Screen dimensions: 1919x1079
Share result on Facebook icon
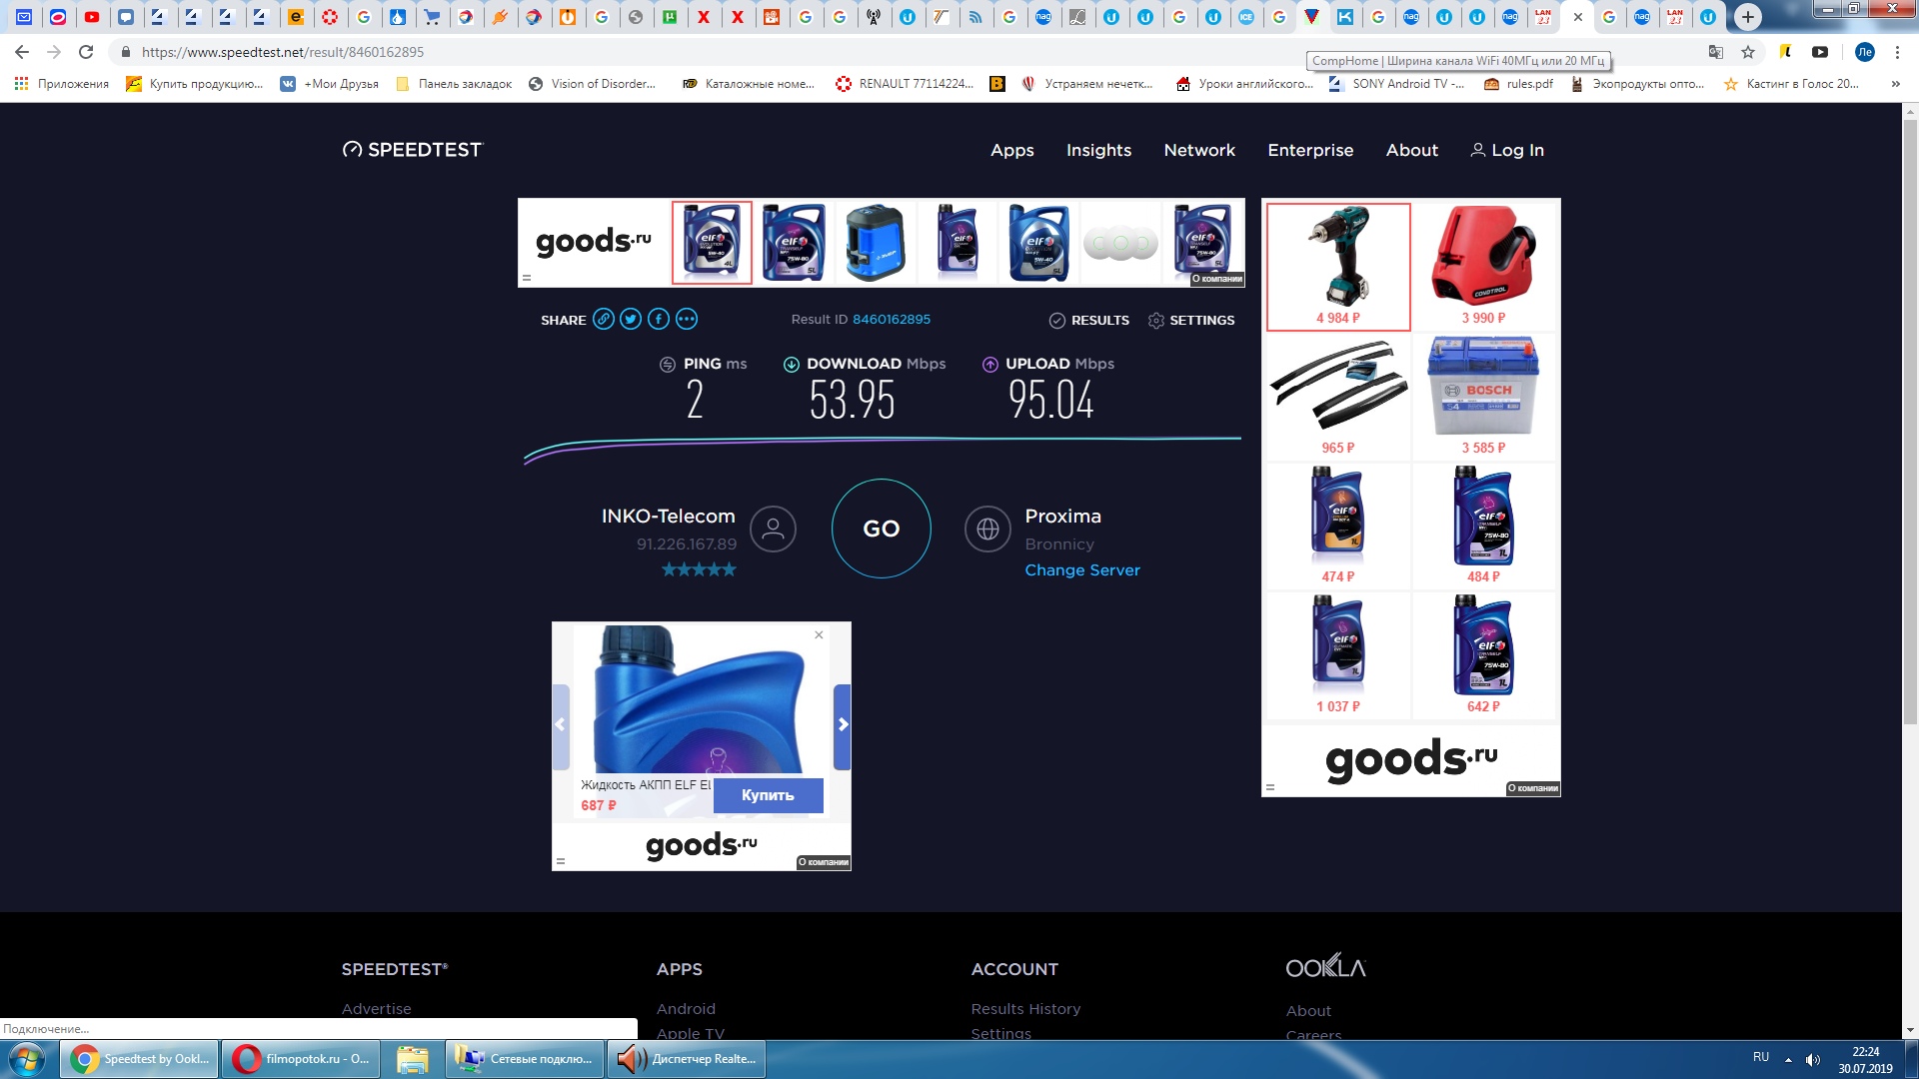(x=659, y=320)
